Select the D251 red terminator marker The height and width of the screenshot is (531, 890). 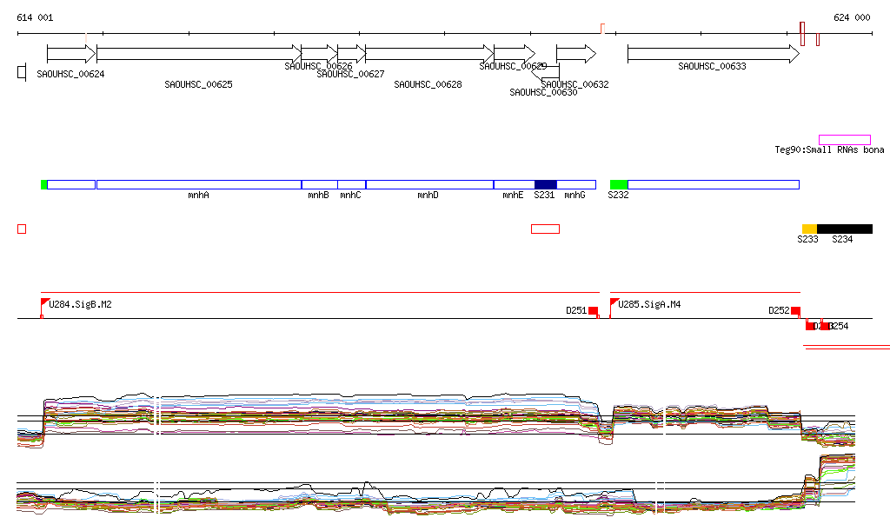594,310
